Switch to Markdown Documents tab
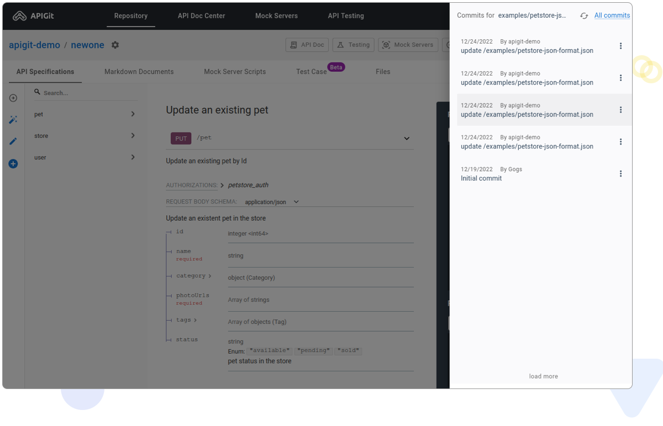Screen dimensions: 663x426 tap(139, 72)
